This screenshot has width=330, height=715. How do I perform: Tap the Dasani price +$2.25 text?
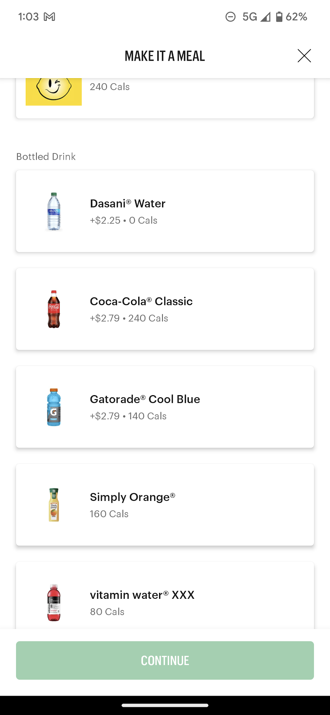click(105, 220)
